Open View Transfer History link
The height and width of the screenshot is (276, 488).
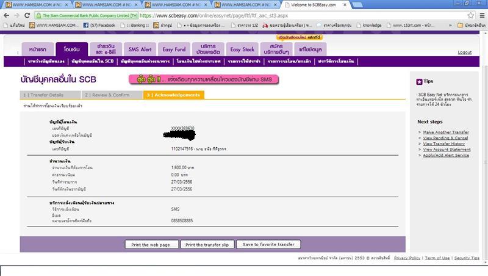(x=444, y=143)
